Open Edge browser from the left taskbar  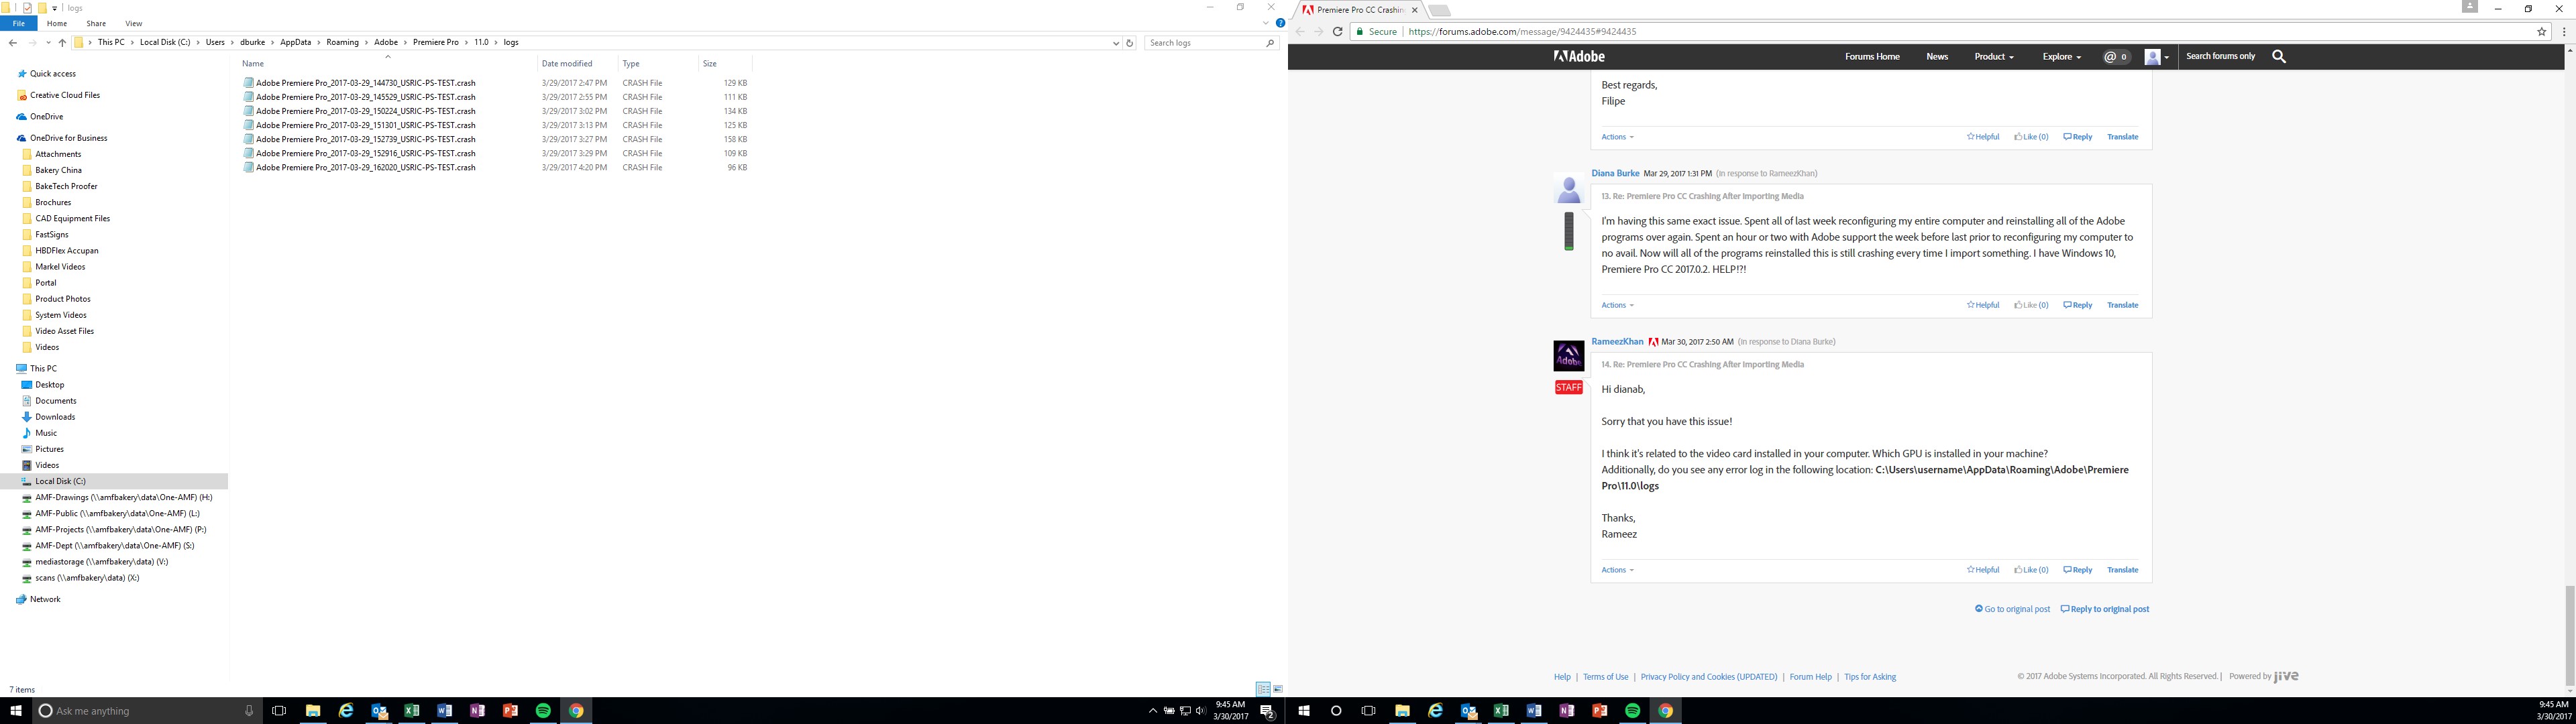346,711
